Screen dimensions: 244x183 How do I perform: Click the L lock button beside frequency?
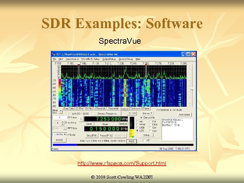pos(81,119)
